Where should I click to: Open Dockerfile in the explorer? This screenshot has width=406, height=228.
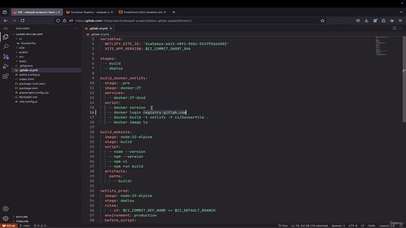28,43
